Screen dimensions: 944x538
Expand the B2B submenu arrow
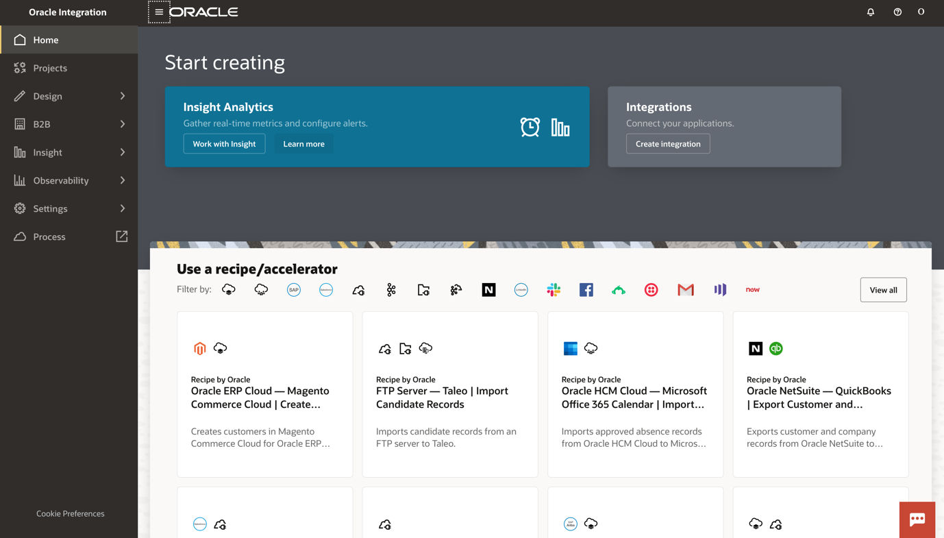(123, 124)
